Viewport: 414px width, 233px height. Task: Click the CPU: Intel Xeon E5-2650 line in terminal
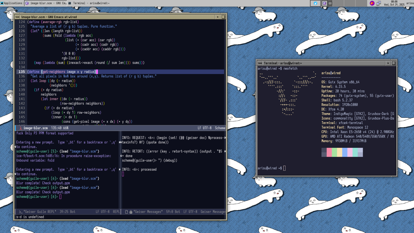[358, 132]
